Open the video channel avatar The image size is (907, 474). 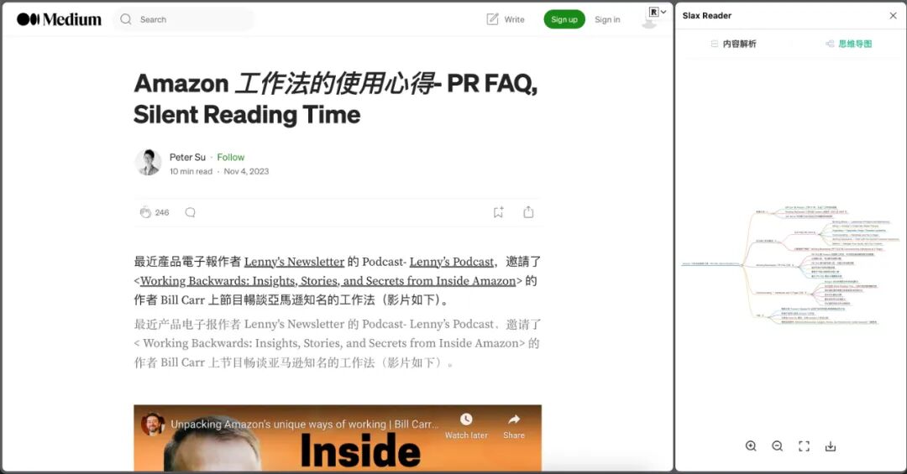[x=153, y=424]
